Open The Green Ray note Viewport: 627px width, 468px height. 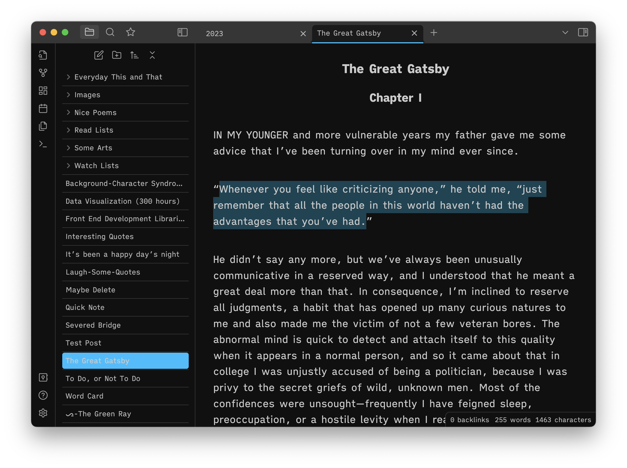click(125, 414)
